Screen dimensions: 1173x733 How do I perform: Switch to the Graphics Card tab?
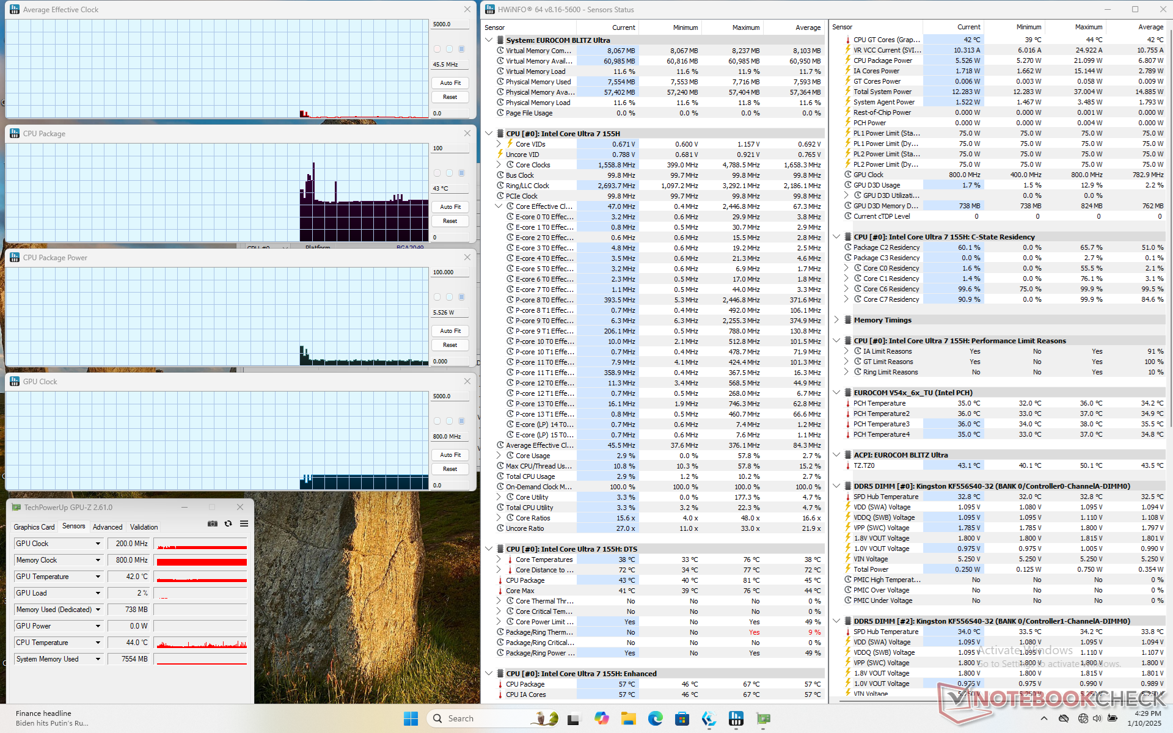(34, 527)
